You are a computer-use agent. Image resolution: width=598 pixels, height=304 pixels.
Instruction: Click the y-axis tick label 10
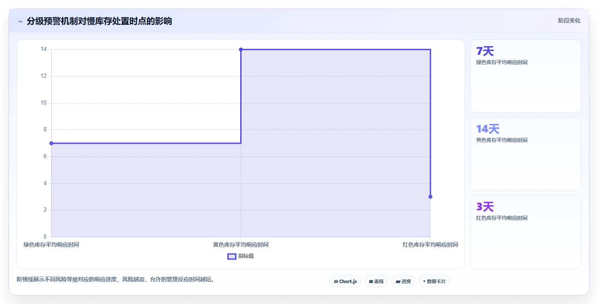coord(44,103)
